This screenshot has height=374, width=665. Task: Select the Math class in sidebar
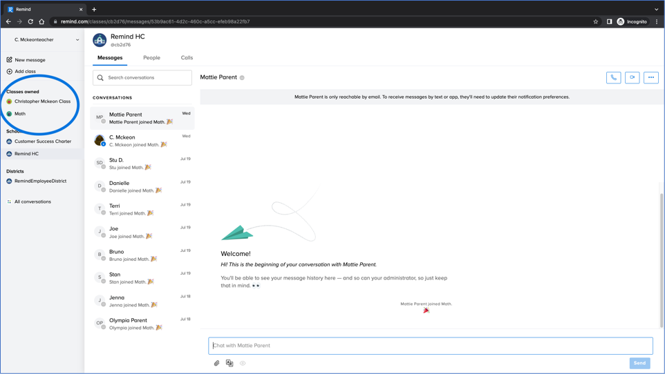pyautogui.click(x=20, y=114)
